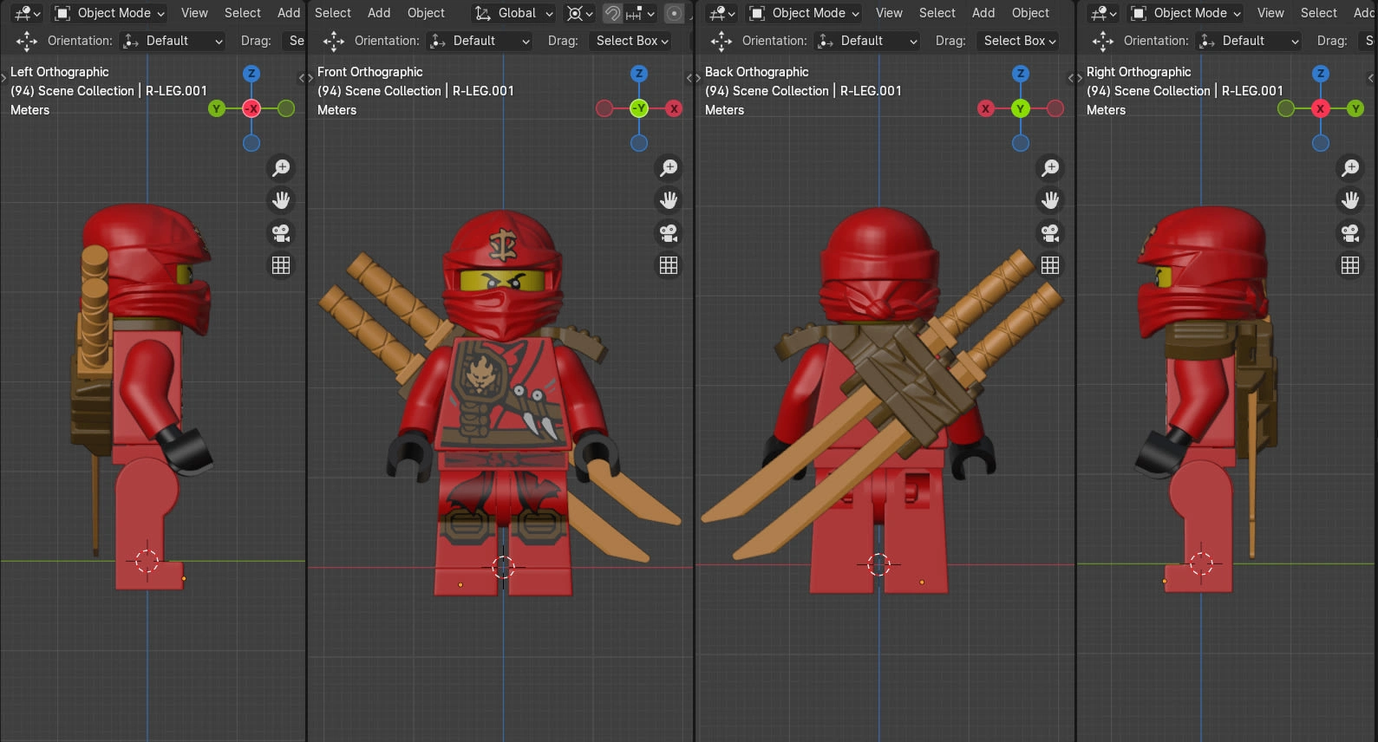Click negative Z circle on Front view gizmo

click(x=639, y=143)
